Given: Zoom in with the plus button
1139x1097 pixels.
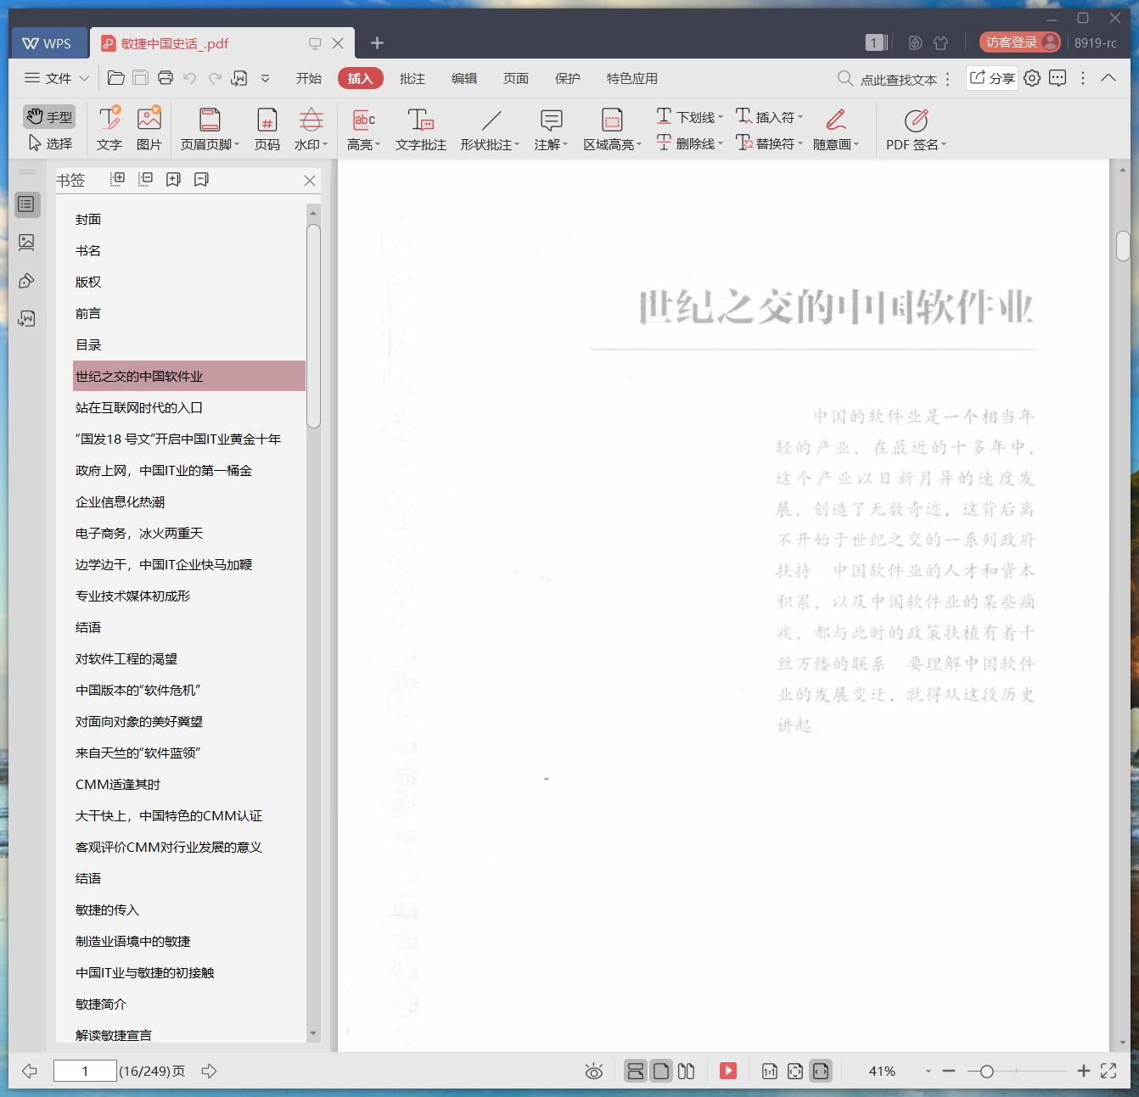Looking at the screenshot, I should click(1083, 1071).
